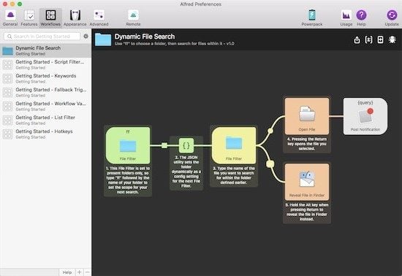
Task: Open the Remote tab
Action: pyautogui.click(x=133, y=18)
